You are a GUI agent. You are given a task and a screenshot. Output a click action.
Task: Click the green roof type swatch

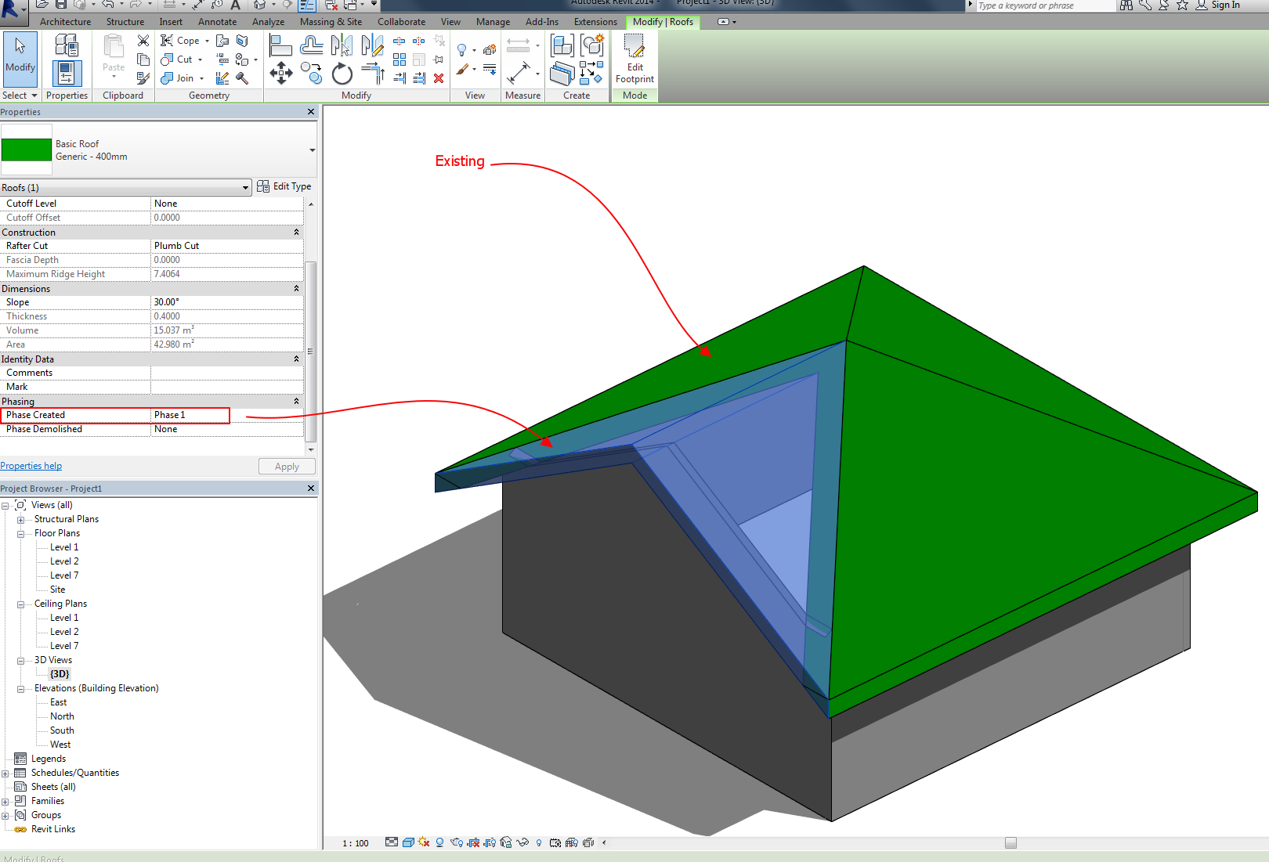[26, 149]
